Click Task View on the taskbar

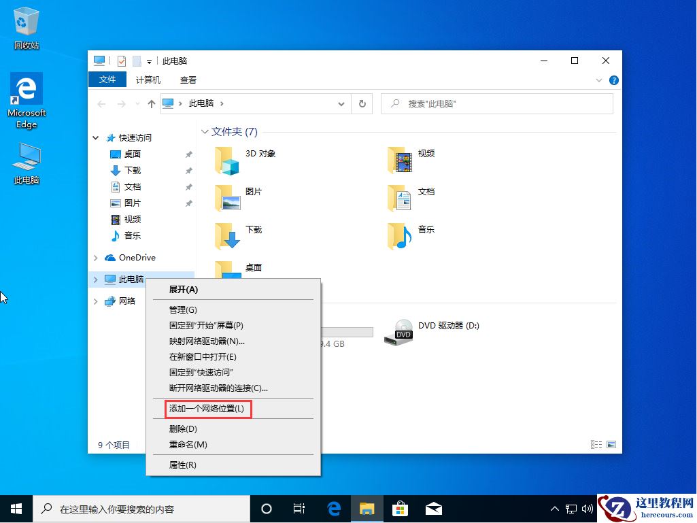[x=299, y=508]
